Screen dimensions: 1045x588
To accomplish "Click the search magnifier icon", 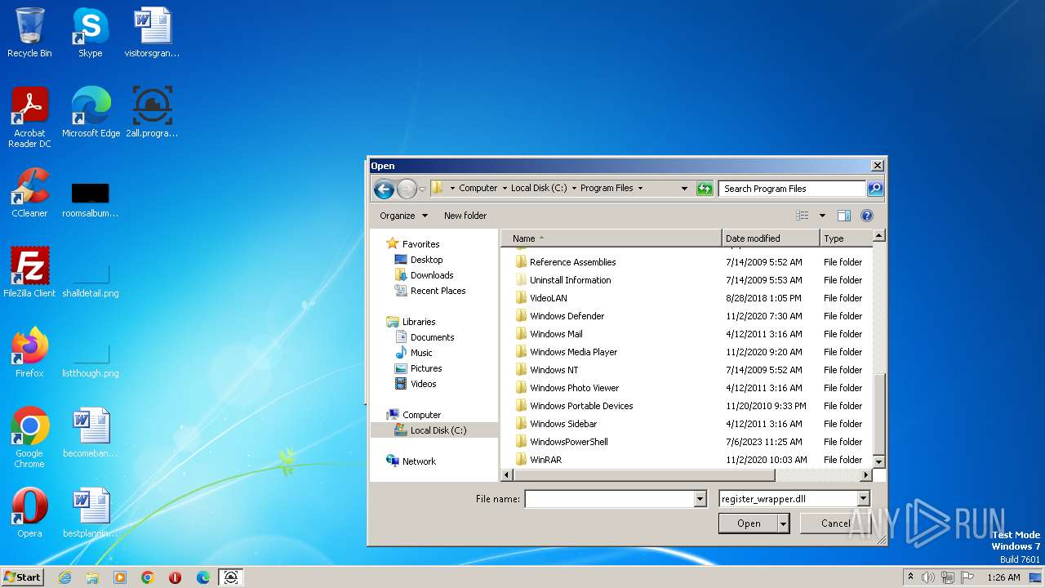I will coord(874,189).
